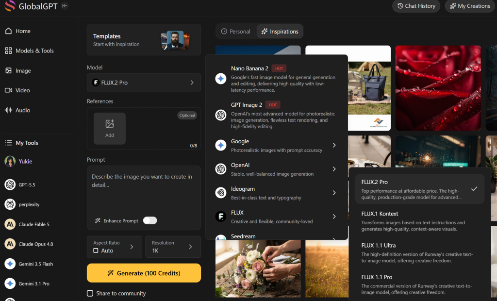Click the Nano Banana 2 Google icon
This screenshot has width=497, height=301.
click(x=221, y=79)
